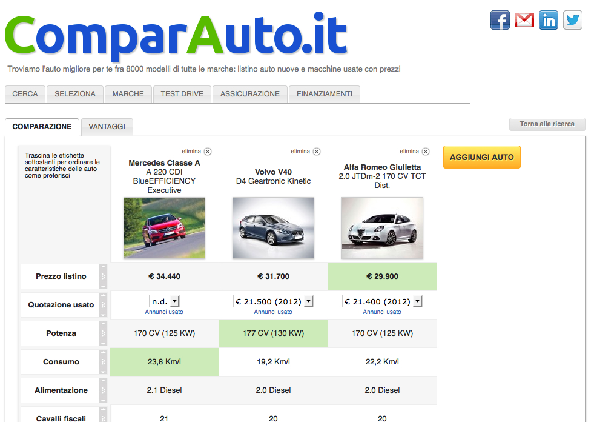This screenshot has height=422, width=597.
Task: Click the € 31.700 list price cell
Action: tap(273, 276)
